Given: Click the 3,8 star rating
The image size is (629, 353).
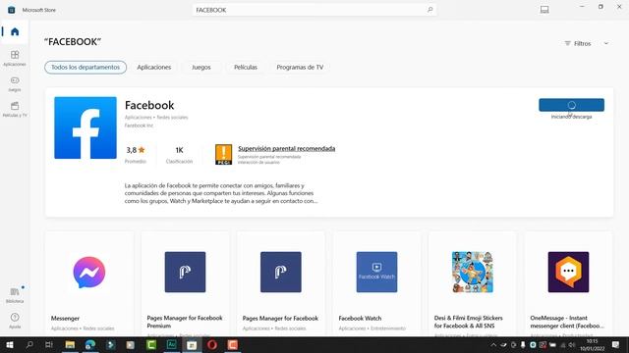Looking at the screenshot, I should [136, 150].
